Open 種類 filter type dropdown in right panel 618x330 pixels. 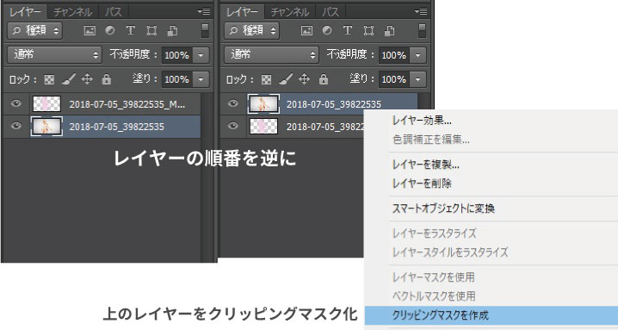[252, 30]
